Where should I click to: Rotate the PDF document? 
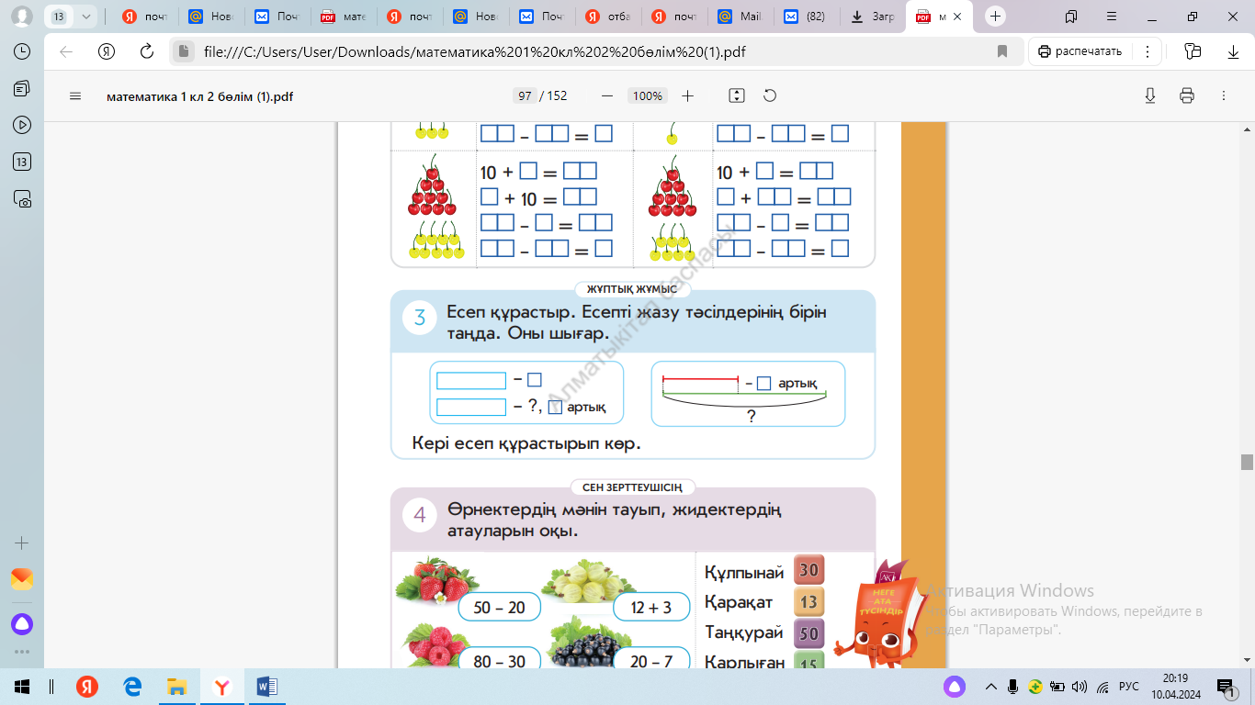pos(770,95)
